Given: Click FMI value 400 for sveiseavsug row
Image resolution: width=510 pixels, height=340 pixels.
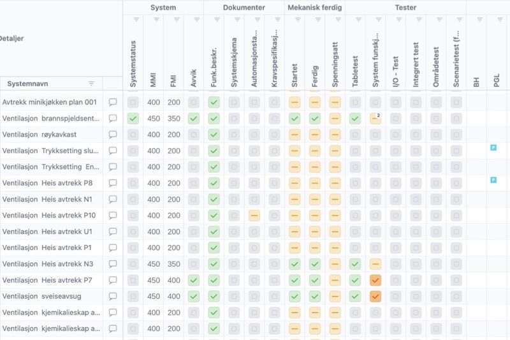Looking at the screenshot, I should point(173,296).
